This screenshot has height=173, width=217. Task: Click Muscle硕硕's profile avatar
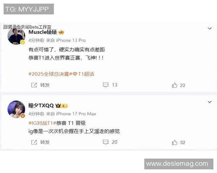coord(16,36)
